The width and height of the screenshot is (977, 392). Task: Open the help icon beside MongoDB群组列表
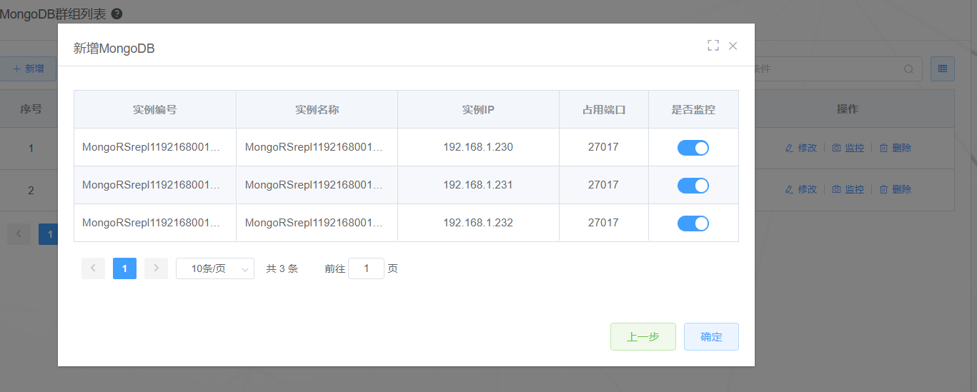click(116, 14)
